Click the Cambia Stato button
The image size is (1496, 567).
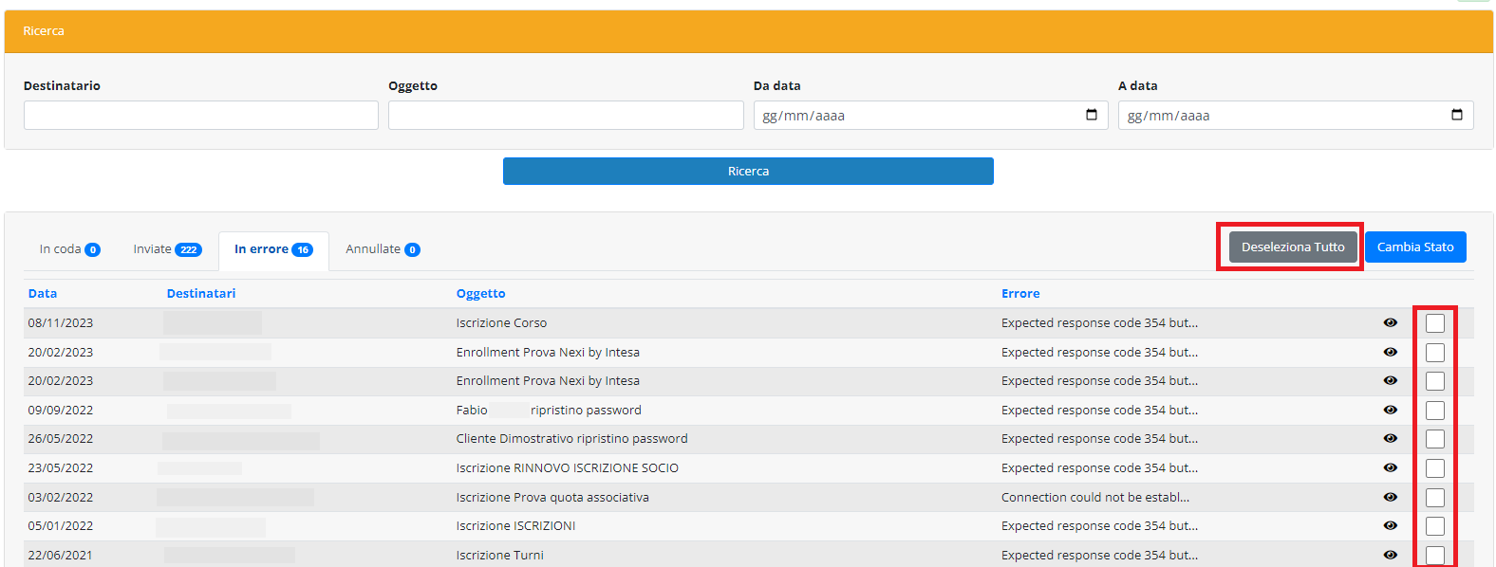(1414, 247)
